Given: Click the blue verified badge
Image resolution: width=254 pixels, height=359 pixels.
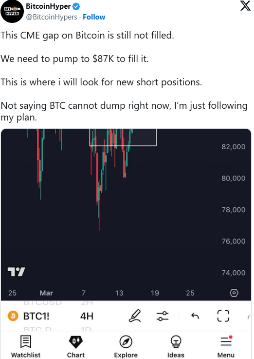Looking at the screenshot, I should point(76,7).
